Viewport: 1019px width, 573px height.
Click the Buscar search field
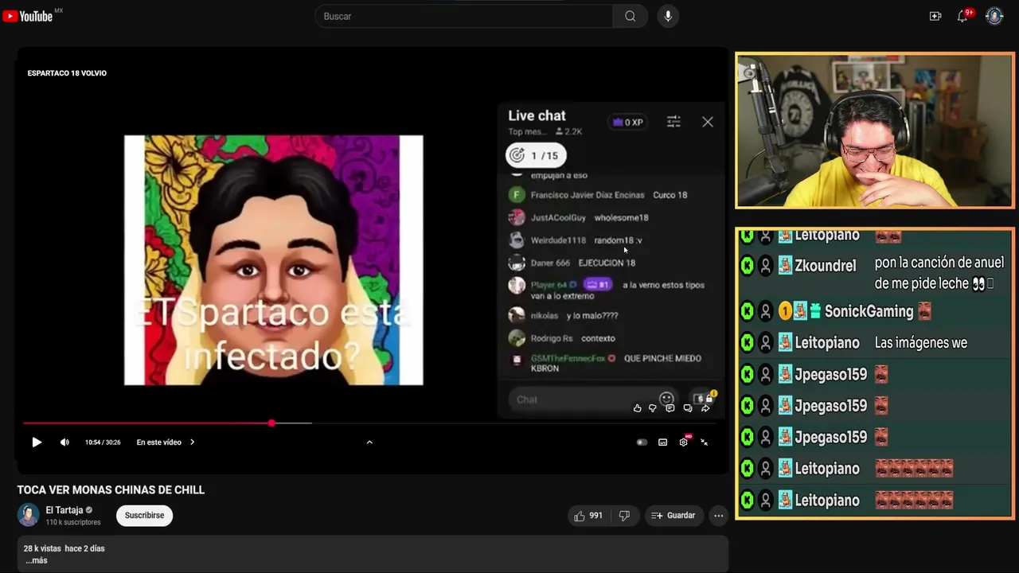point(464,16)
